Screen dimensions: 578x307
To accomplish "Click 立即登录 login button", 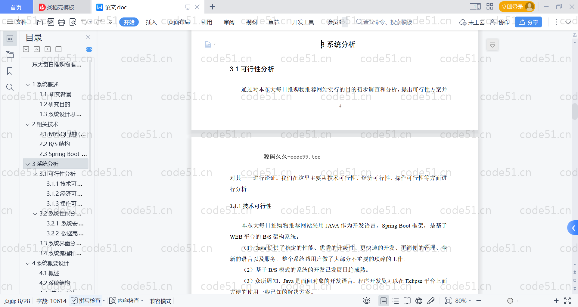I will click(x=517, y=7).
